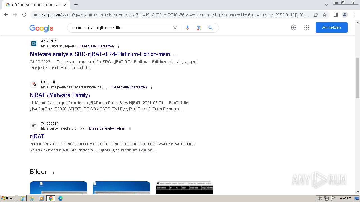Open the njRAT Wikipedia result

(37, 136)
